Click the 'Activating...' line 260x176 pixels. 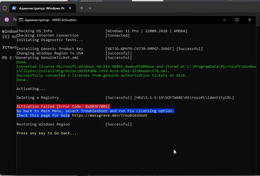[x=31, y=89]
